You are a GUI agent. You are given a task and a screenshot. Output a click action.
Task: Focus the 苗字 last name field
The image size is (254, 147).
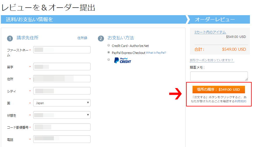pos(62,67)
